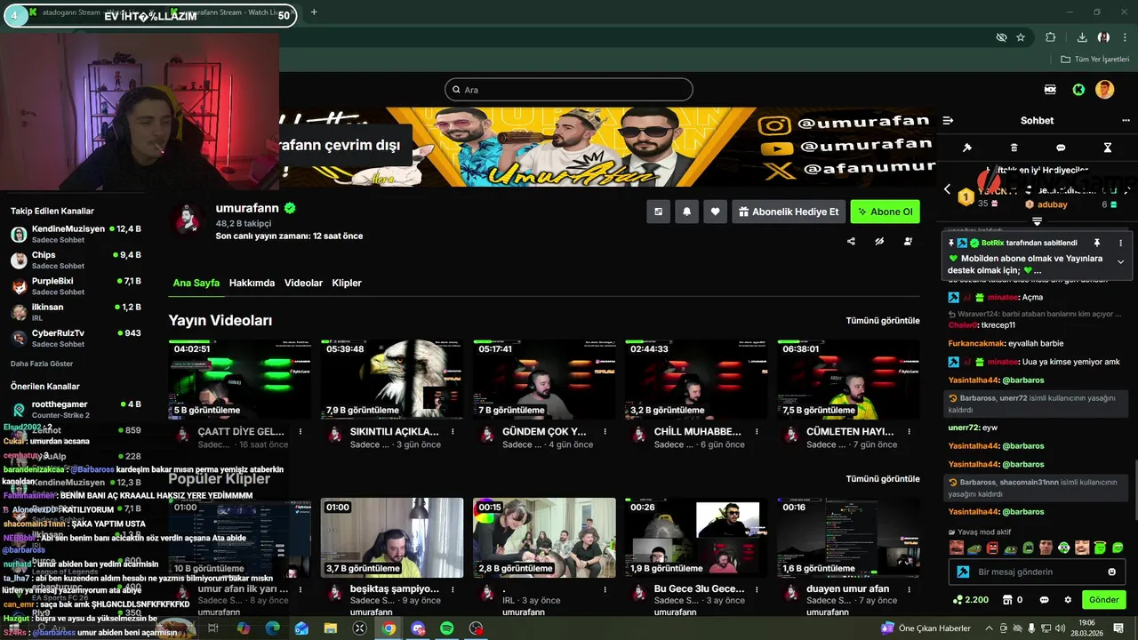Open the emoji picker in chat input
Viewport: 1138px width, 640px height.
point(1111,572)
